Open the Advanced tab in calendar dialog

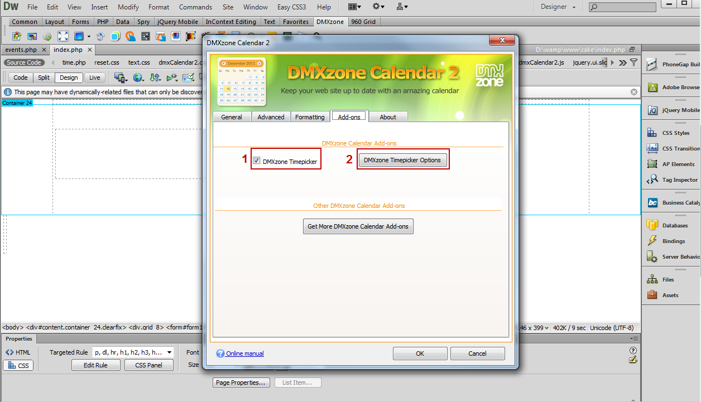271,117
